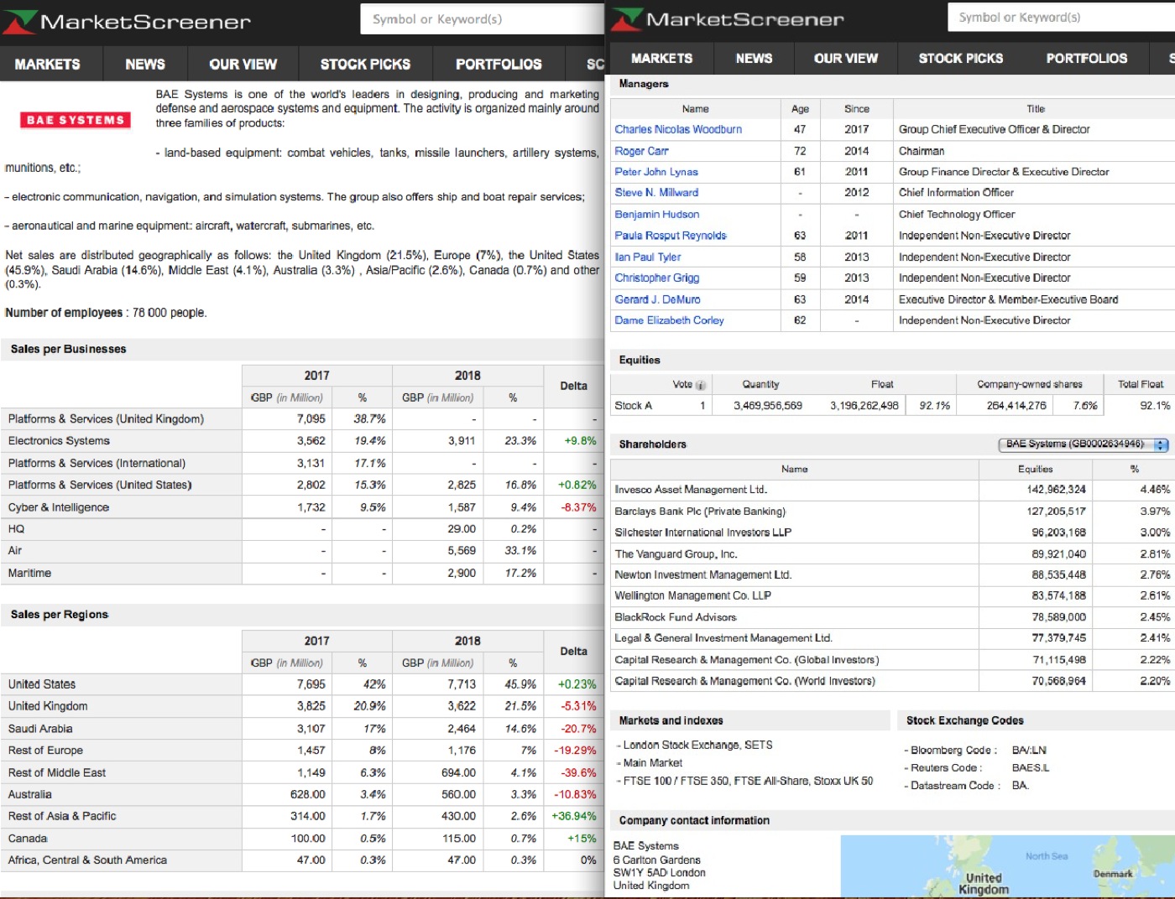Click the +36.94% delta value
Screen dimensions: 1175x899
(574, 816)
